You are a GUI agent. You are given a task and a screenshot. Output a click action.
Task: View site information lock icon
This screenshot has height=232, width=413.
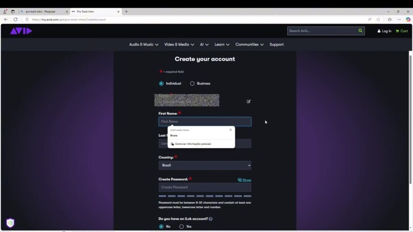click(x=27, y=19)
